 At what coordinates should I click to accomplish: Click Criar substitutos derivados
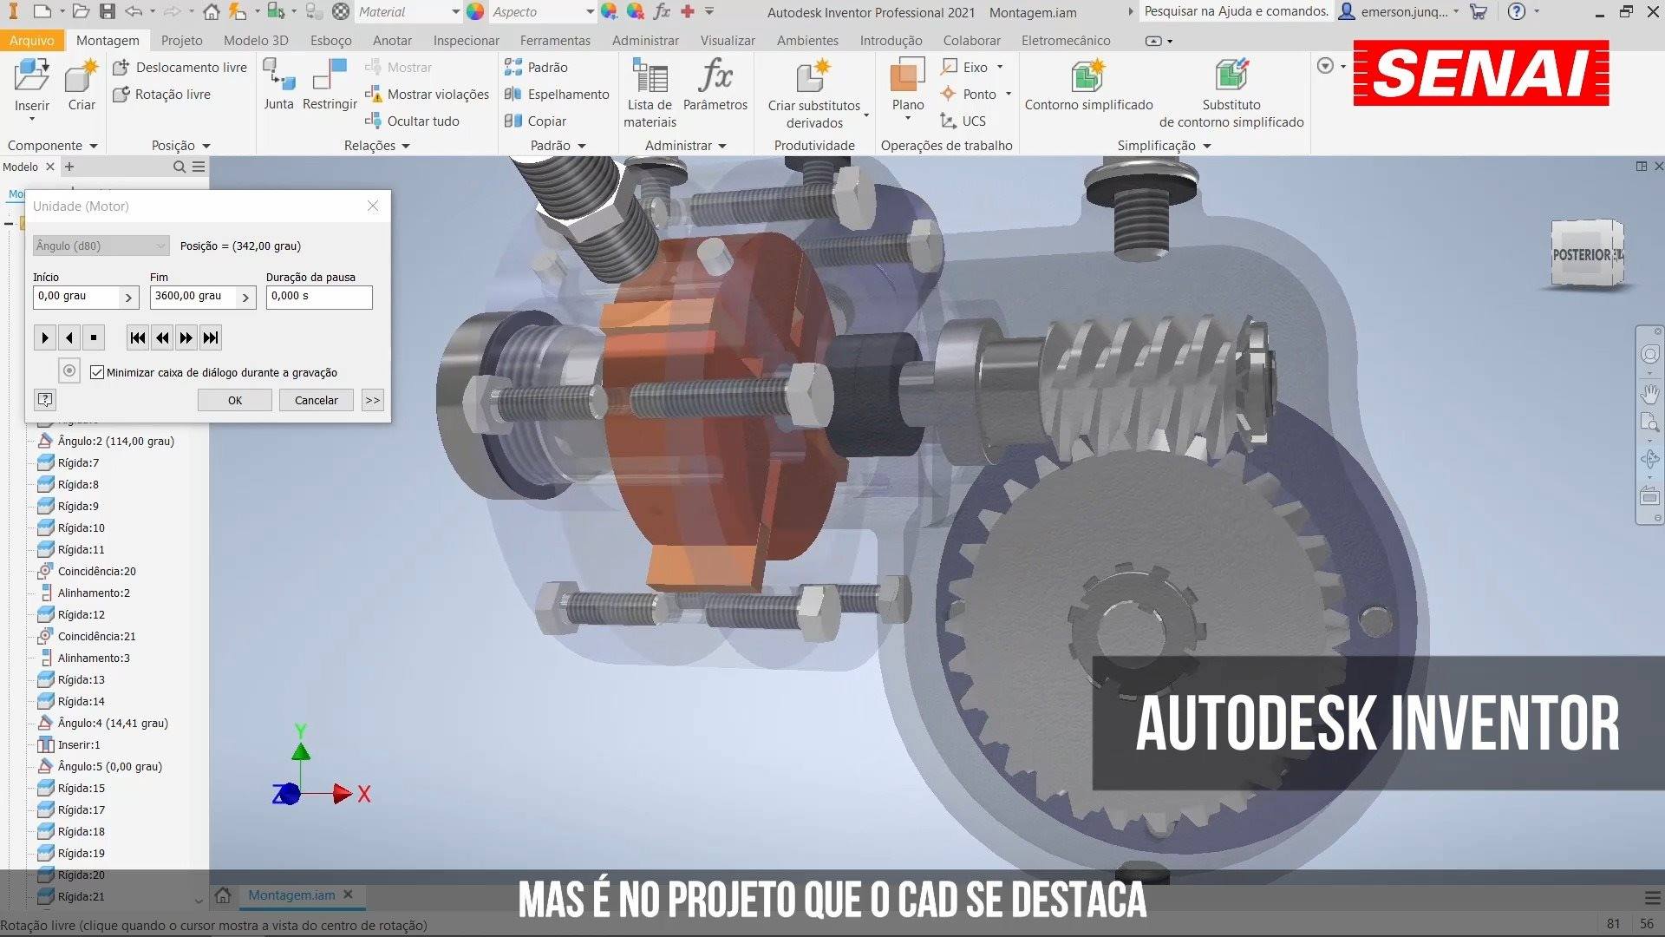click(x=814, y=94)
